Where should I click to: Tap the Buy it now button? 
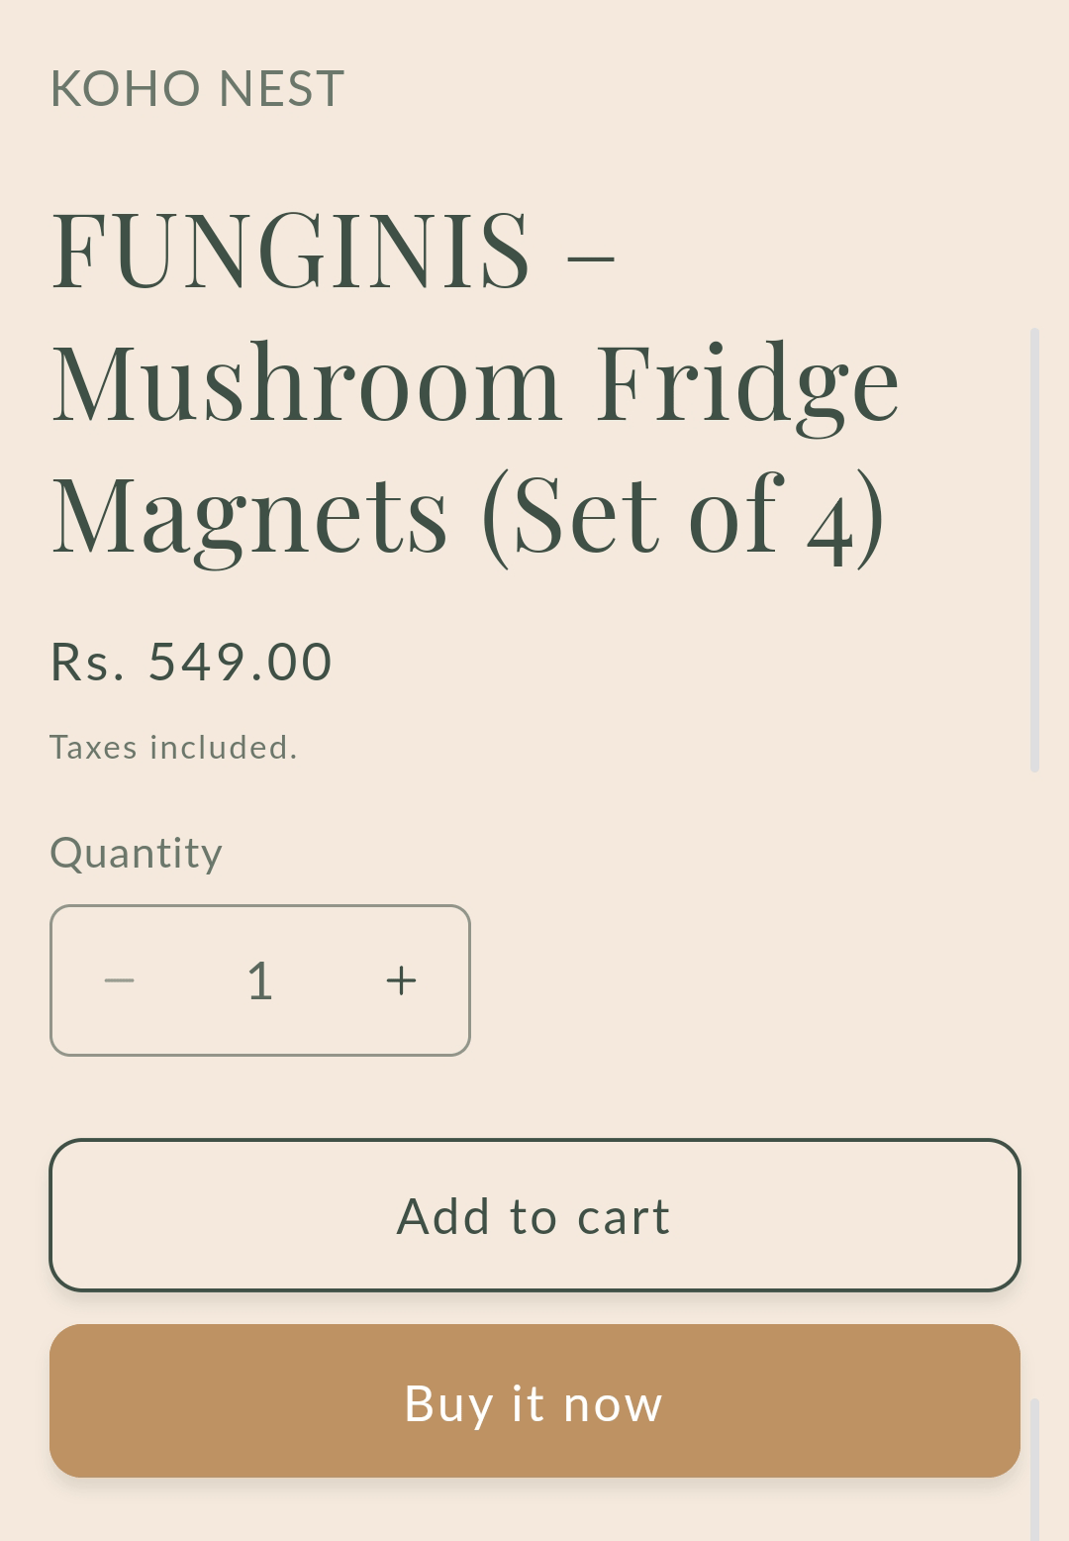[x=534, y=1401]
